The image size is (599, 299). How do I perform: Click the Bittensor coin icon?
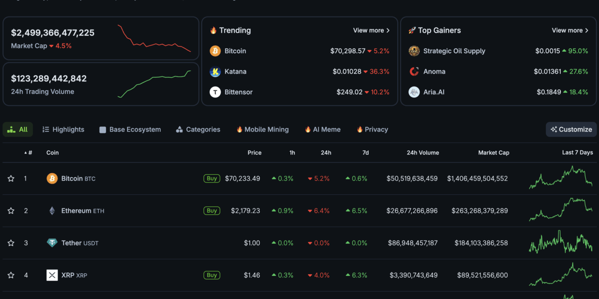pos(215,92)
